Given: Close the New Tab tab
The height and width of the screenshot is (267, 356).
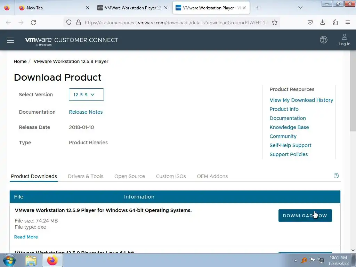Looking at the screenshot, I should tap(88, 8).
